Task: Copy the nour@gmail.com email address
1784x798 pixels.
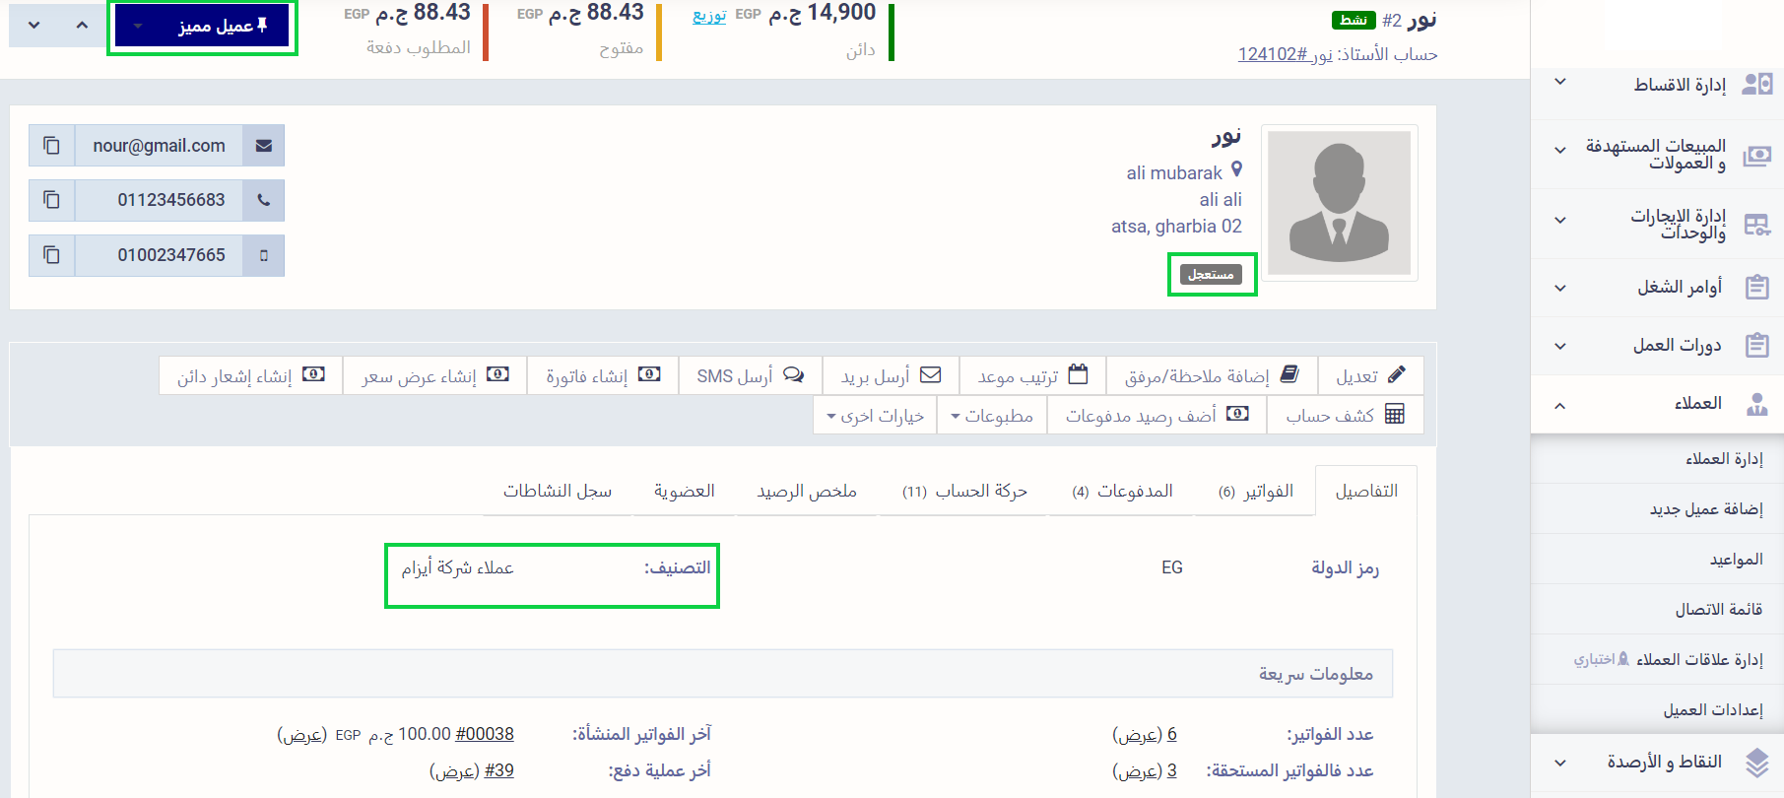Action: pos(51,146)
